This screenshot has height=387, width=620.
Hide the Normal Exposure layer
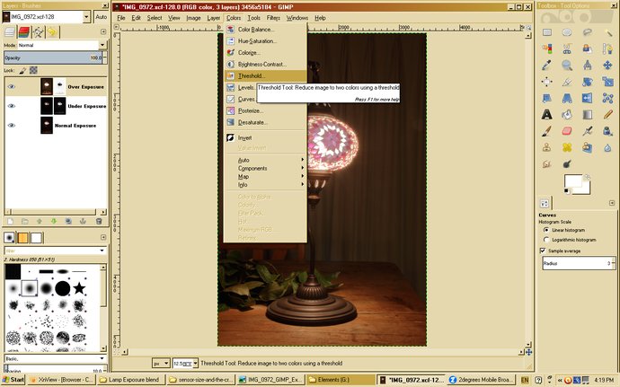pos(12,126)
